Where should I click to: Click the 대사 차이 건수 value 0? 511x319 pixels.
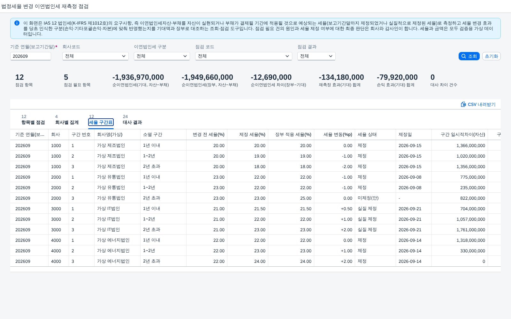tap(433, 77)
